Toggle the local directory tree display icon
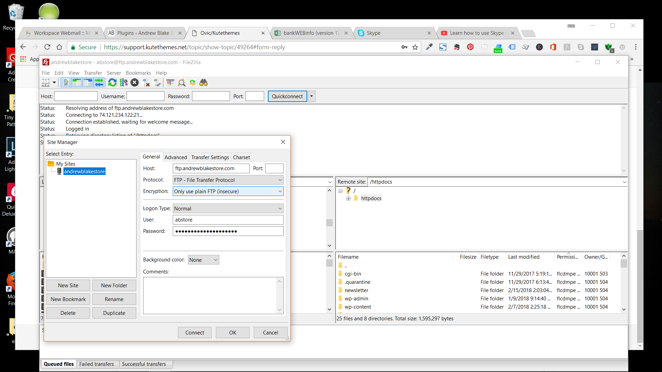662x372 pixels. pos(77,83)
